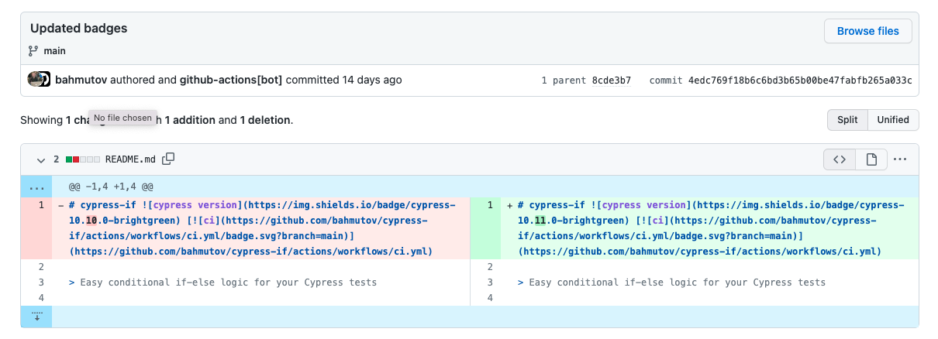Copy README.md file path icon

click(168, 159)
